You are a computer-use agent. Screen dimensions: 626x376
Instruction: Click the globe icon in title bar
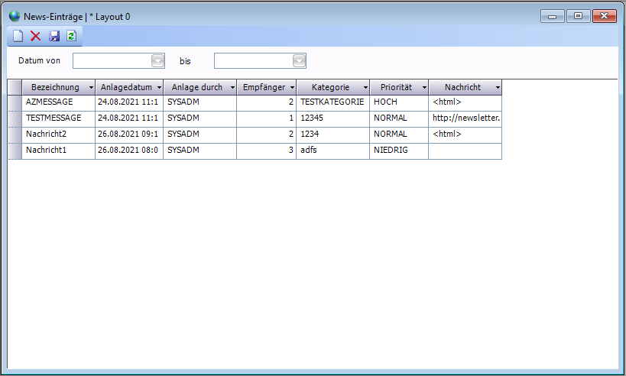point(15,16)
